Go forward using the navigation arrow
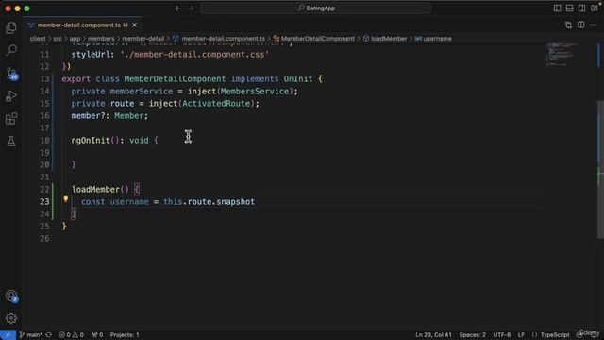Screen dimensions: 604x340 point(191,8)
